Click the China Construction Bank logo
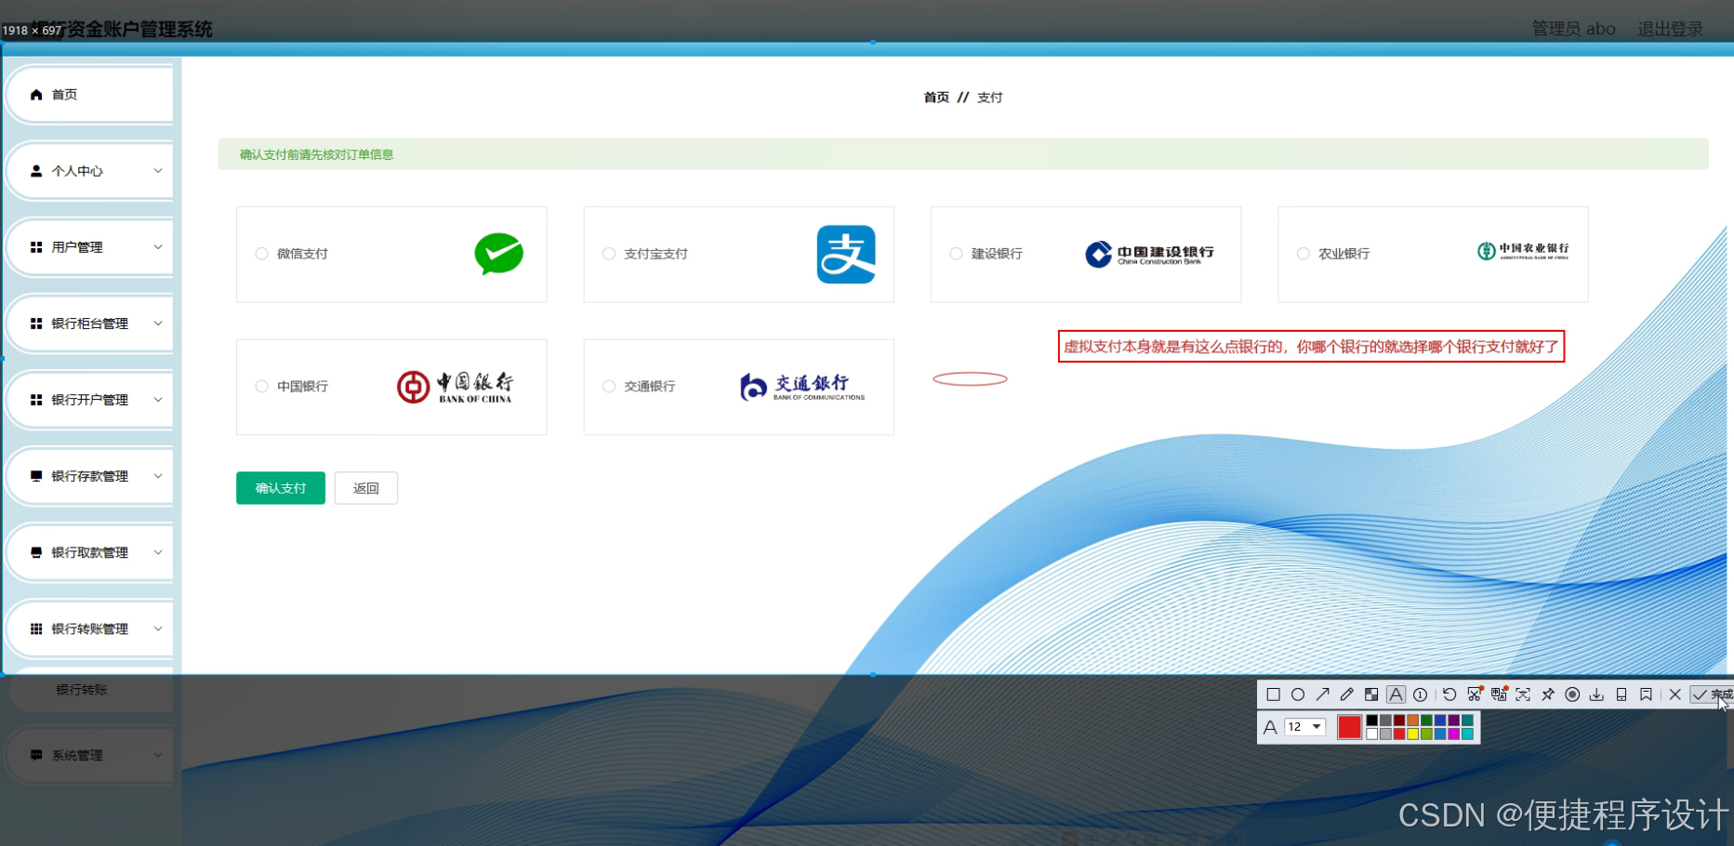 pos(1149,254)
